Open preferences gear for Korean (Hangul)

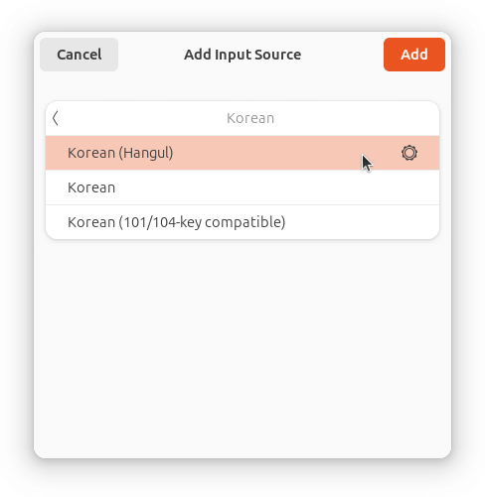point(409,153)
